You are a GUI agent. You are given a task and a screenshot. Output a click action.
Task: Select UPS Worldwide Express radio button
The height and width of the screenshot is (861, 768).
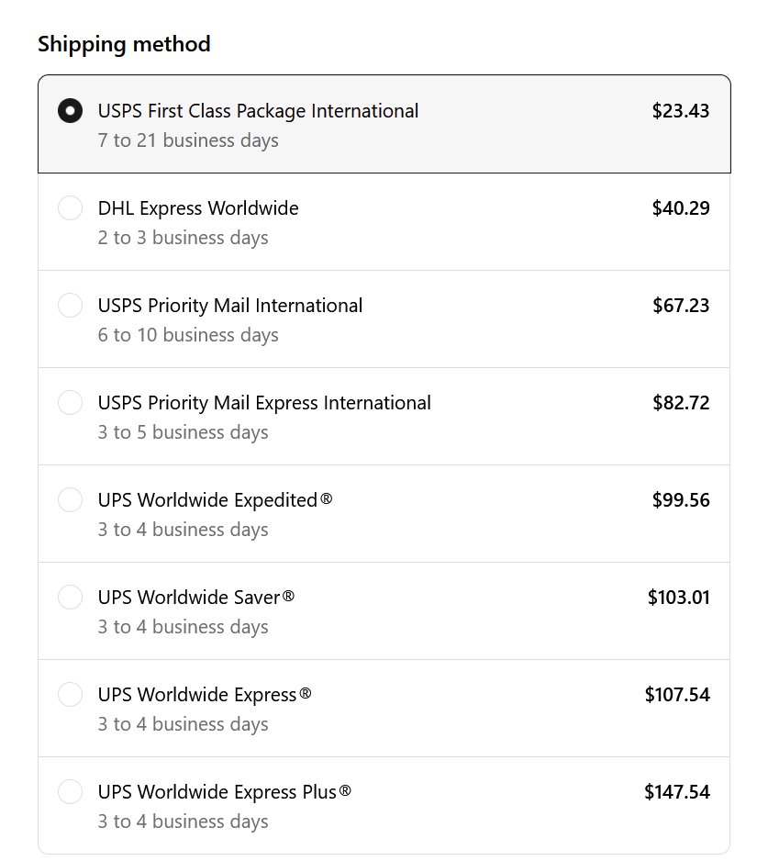(71, 694)
